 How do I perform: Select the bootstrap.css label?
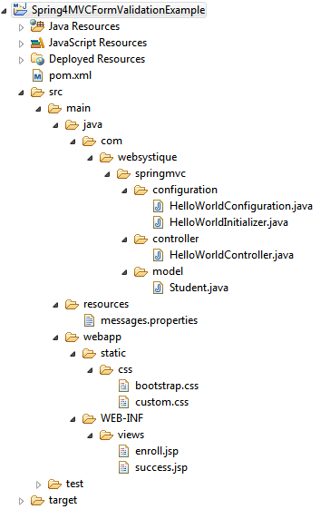tap(167, 386)
